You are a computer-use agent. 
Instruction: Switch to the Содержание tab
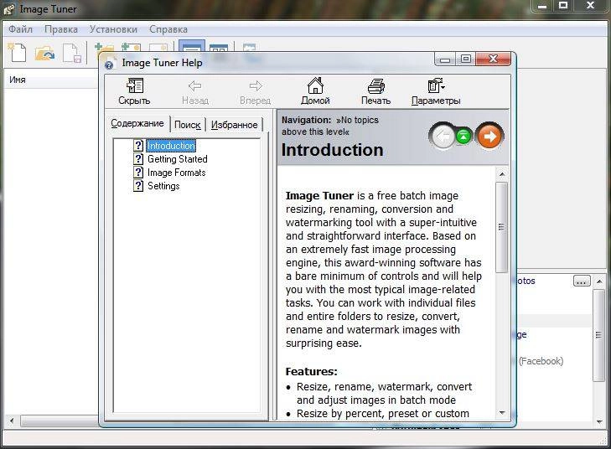[137, 123]
